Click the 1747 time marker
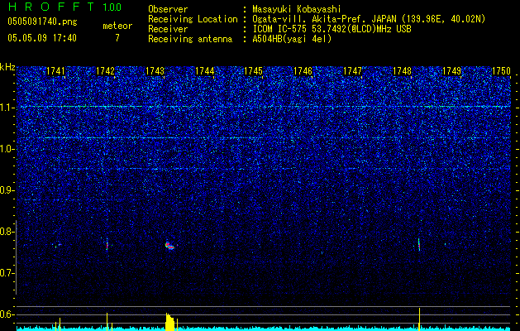The image size is (520, 331). 352,71
